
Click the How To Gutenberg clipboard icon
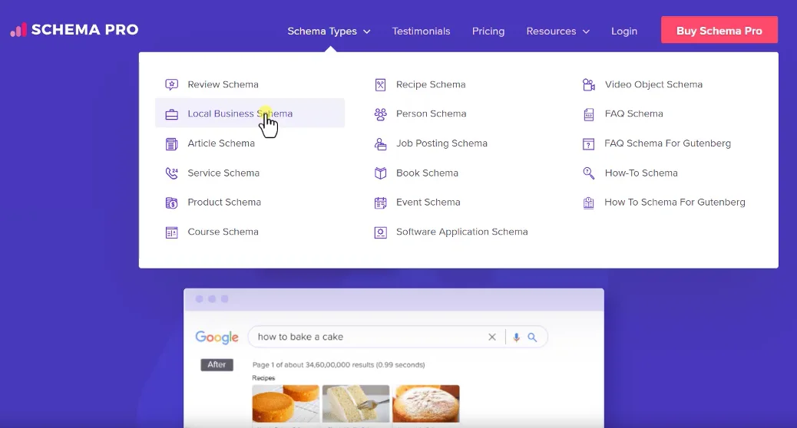click(x=588, y=202)
